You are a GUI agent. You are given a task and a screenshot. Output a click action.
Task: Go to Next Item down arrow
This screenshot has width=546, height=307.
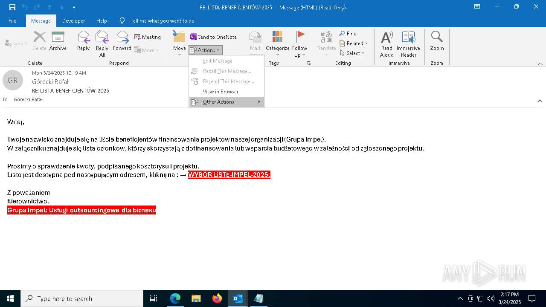62,7
